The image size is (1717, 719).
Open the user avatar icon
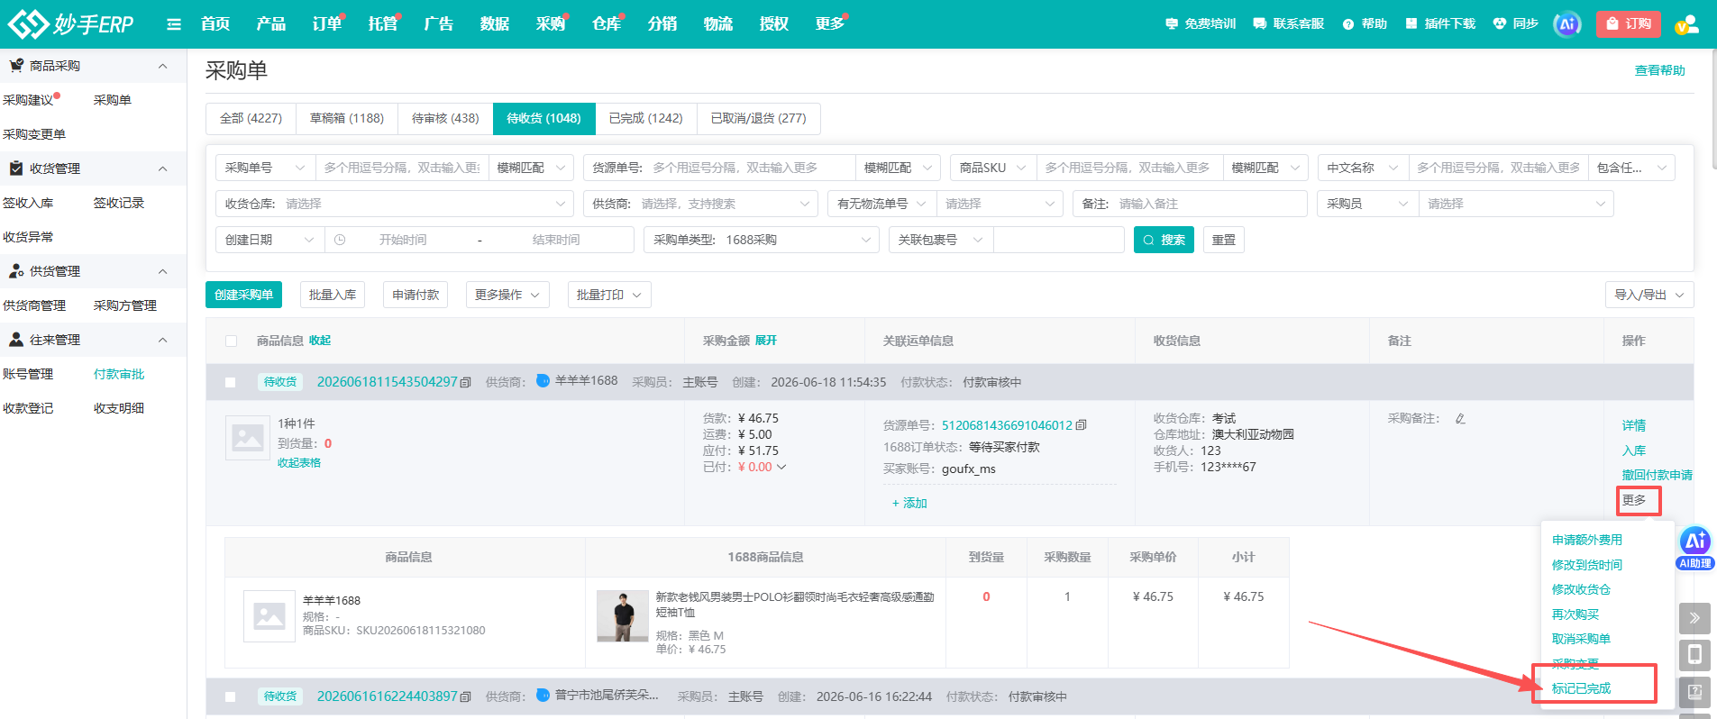pos(1686,24)
